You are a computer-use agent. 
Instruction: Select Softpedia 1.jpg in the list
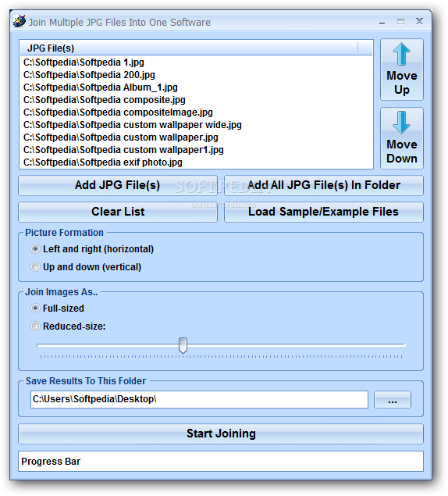196,62
